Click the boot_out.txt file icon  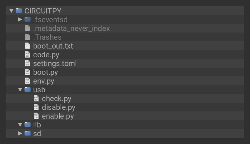coord(27,46)
